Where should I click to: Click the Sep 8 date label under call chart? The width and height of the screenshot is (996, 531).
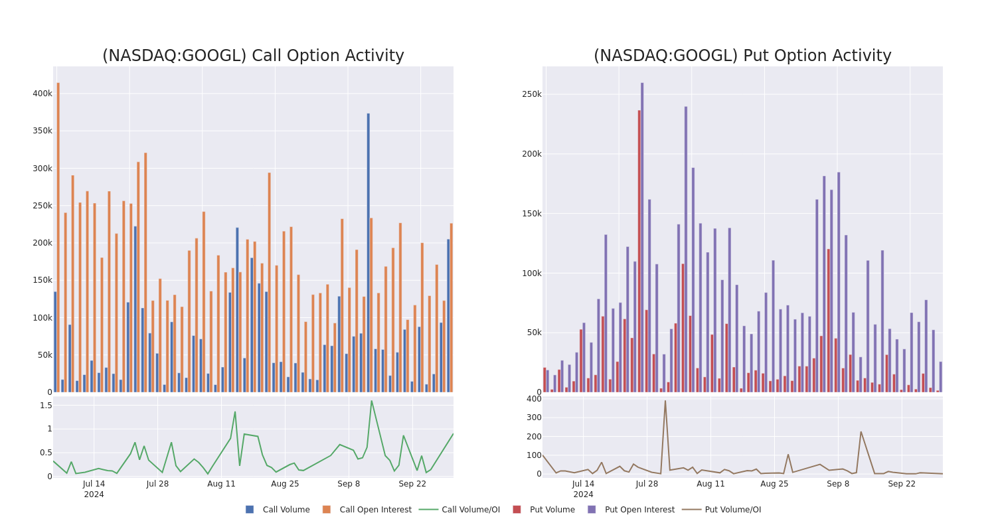(x=349, y=484)
